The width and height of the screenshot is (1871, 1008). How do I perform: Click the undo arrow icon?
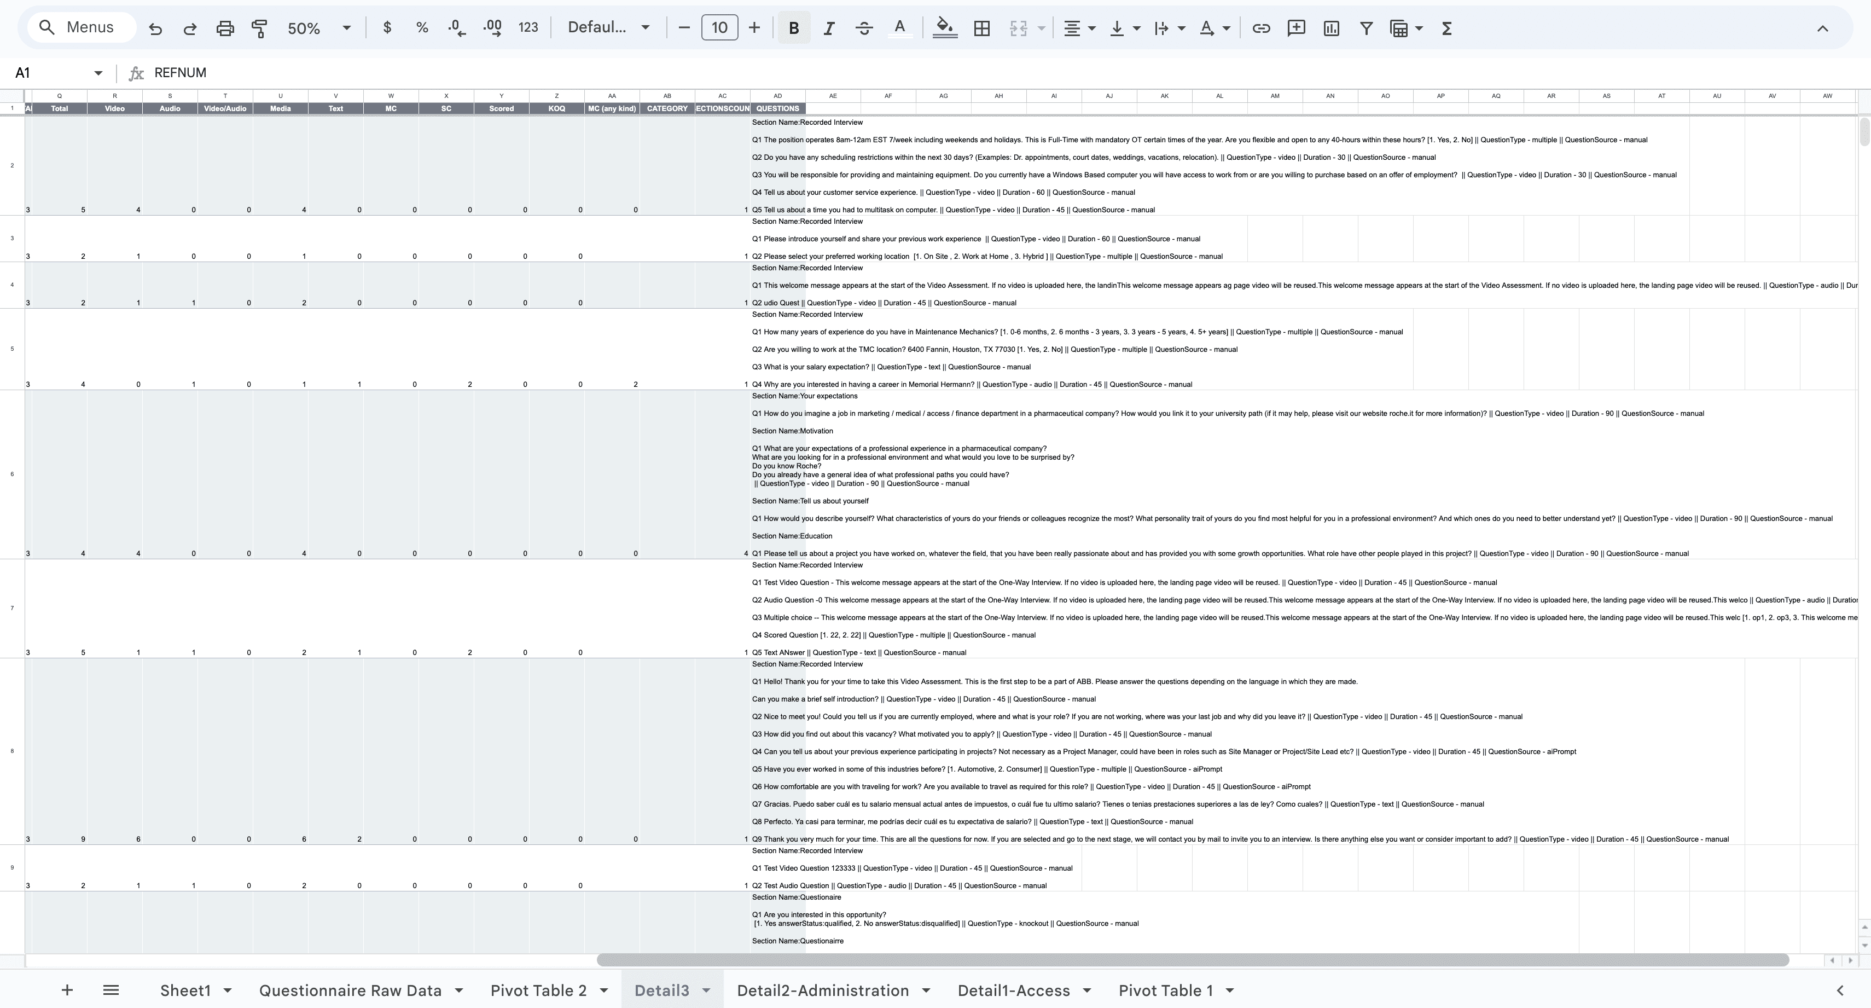click(x=155, y=28)
